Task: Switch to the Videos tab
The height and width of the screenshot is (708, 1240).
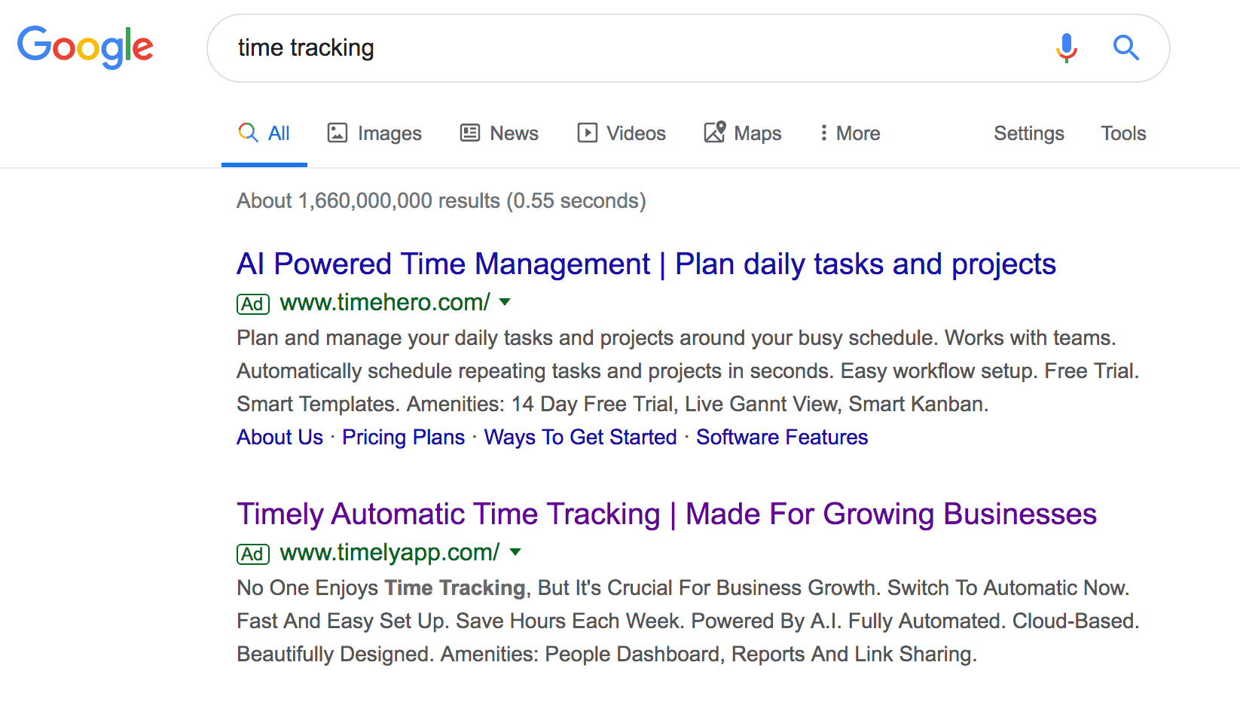Action: [x=622, y=133]
